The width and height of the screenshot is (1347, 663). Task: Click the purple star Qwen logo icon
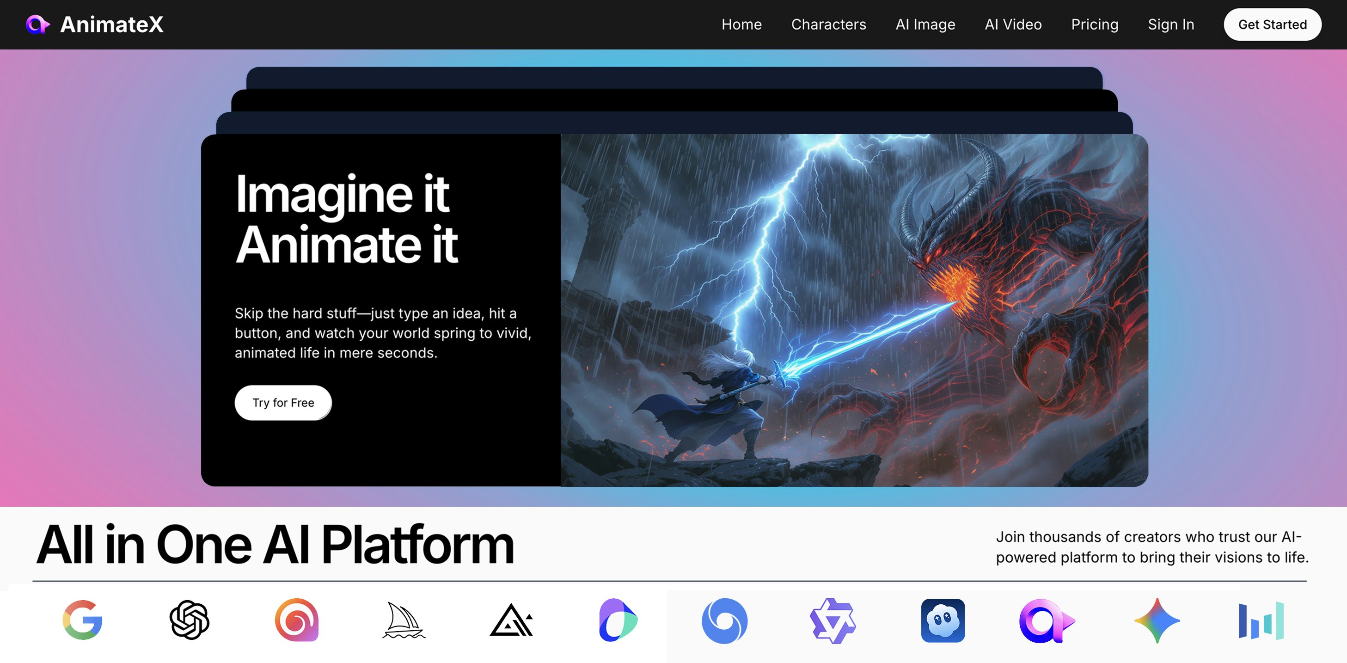833,620
